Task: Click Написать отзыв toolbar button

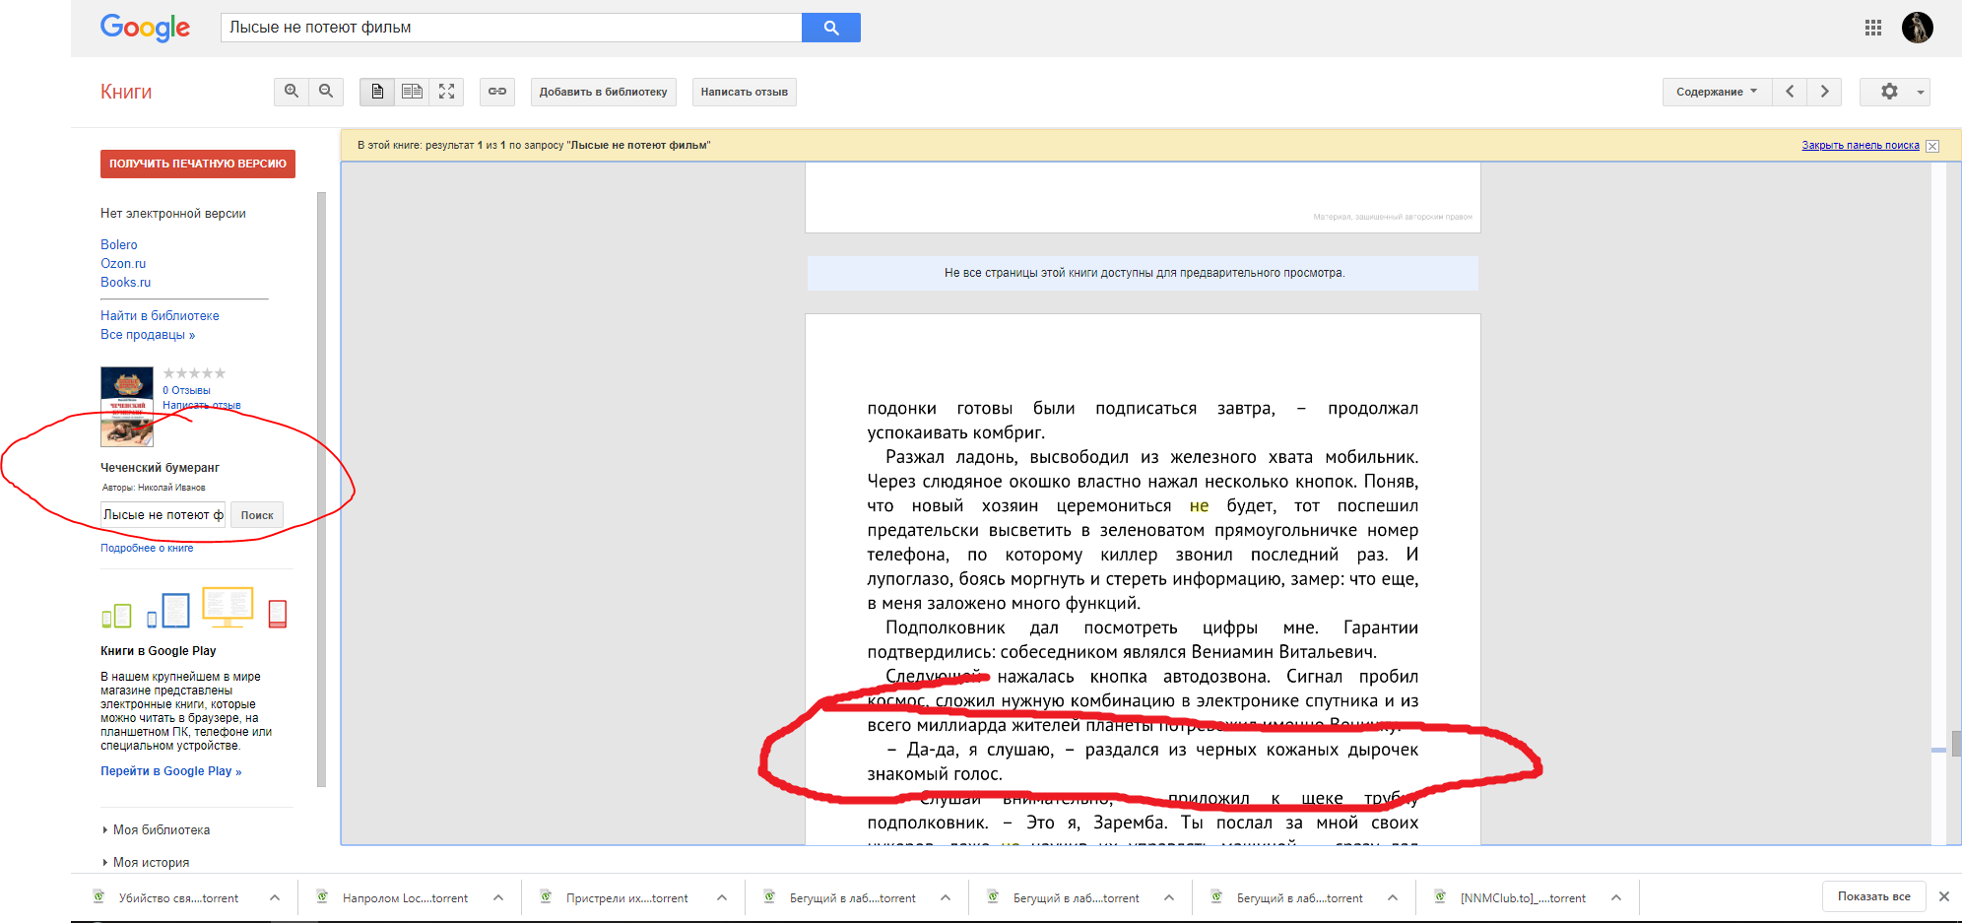Action: coord(744,92)
